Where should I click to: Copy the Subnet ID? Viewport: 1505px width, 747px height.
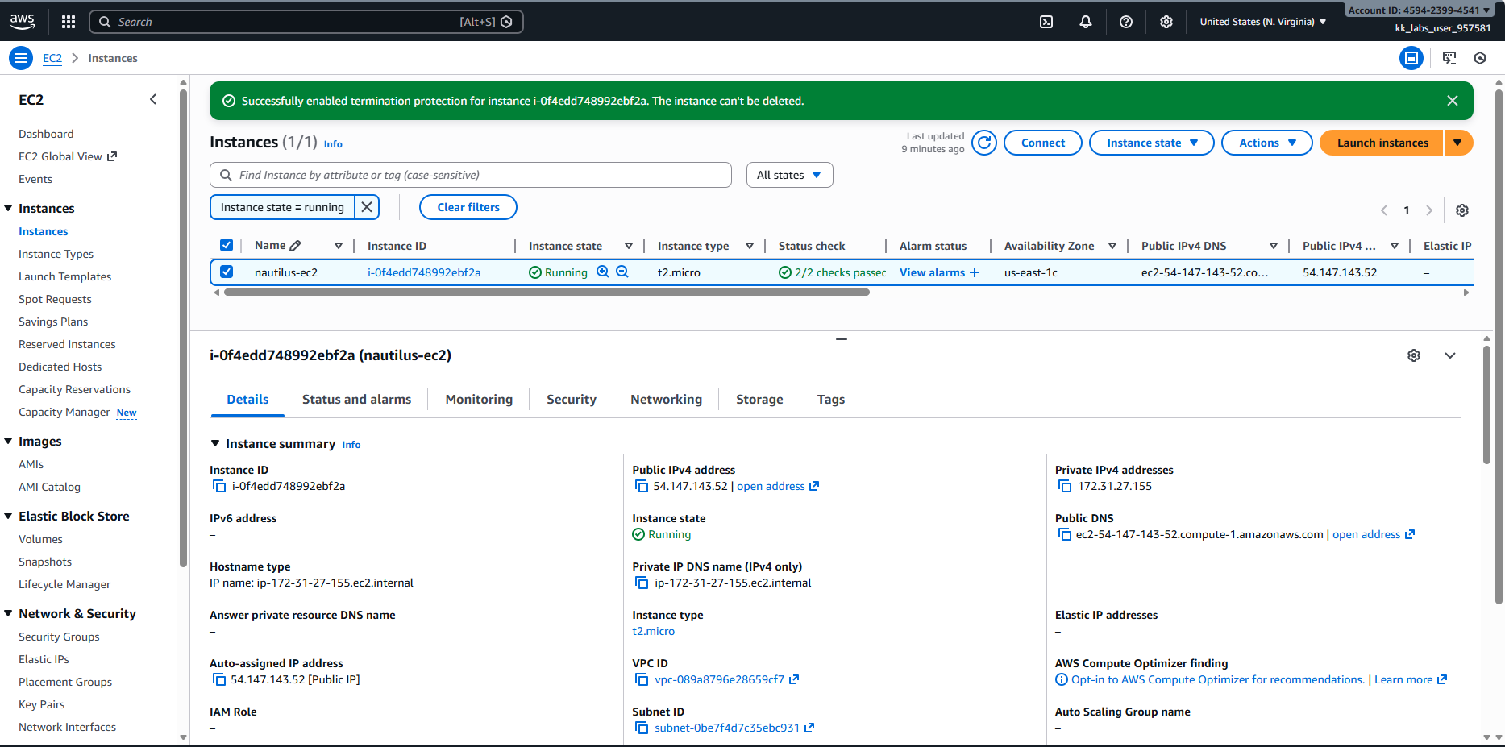642,728
